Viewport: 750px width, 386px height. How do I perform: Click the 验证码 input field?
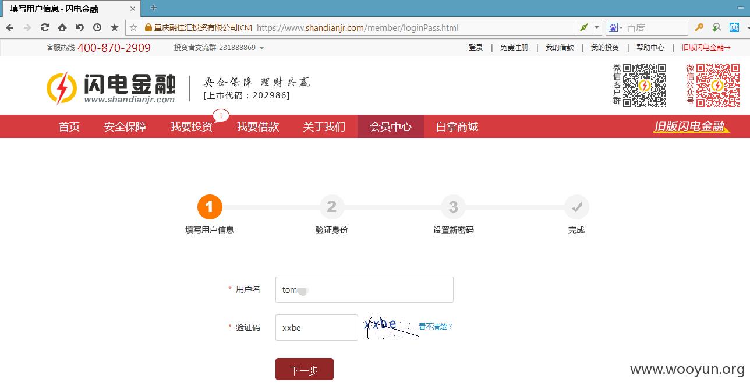[317, 327]
